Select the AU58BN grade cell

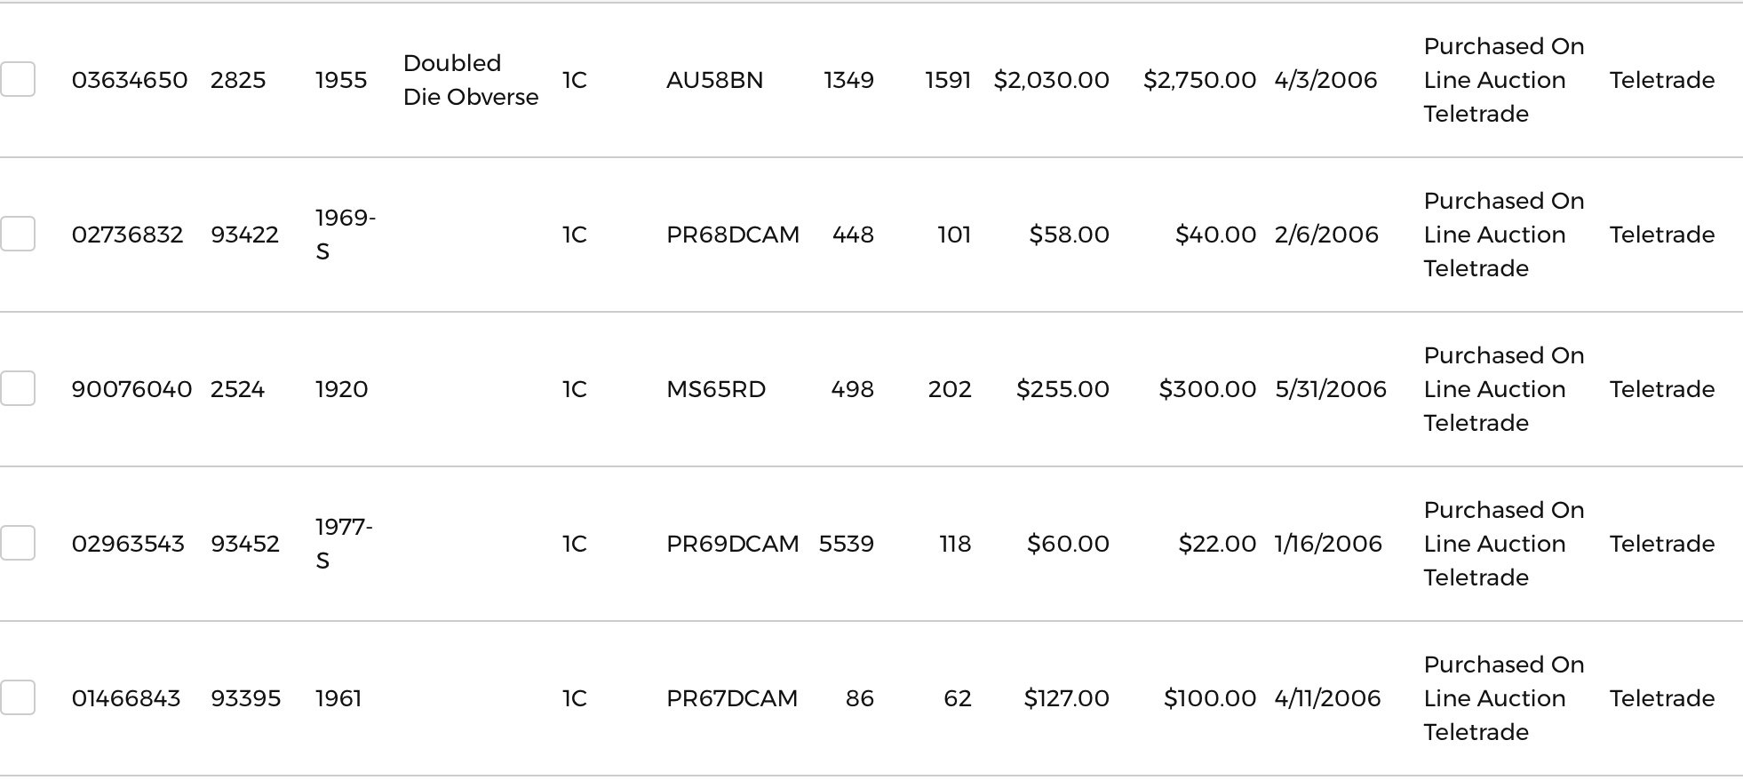click(x=714, y=80)
